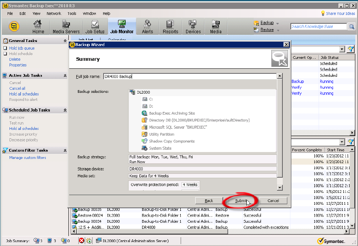Collapse the Scheduled Job Tasks section
Screen dimensions: 358x246
point(65,110)
